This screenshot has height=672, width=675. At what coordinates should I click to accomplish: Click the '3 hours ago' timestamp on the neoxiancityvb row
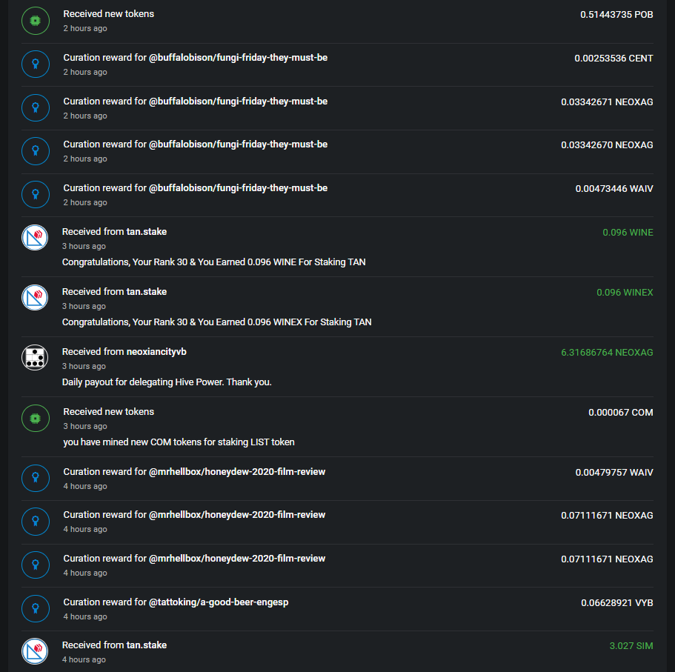(84, 366)
